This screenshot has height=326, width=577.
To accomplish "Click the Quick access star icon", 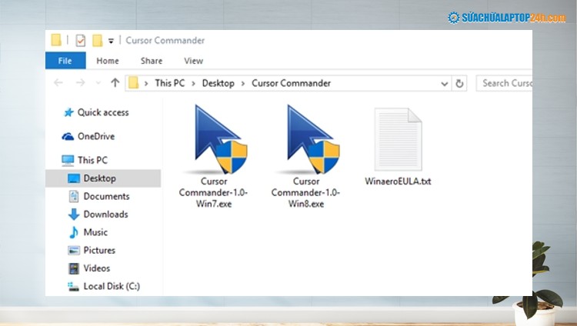I will [x=68, y=112].
